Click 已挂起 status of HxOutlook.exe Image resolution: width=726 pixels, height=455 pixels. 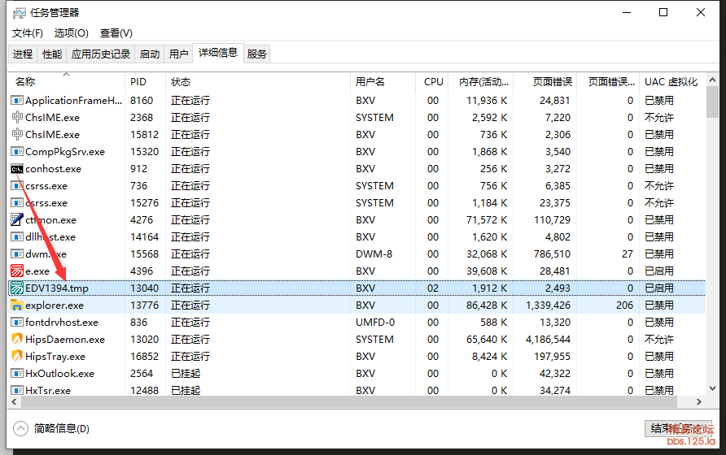186,374
